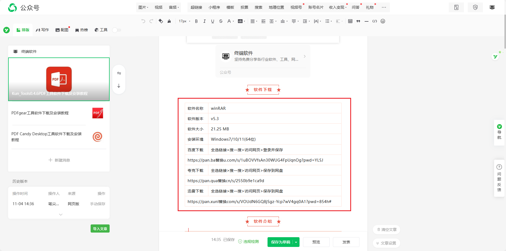The width and height of the screenshot is (506, 251).
Task: Open the 工具 tab
Action: coord(101,30)
